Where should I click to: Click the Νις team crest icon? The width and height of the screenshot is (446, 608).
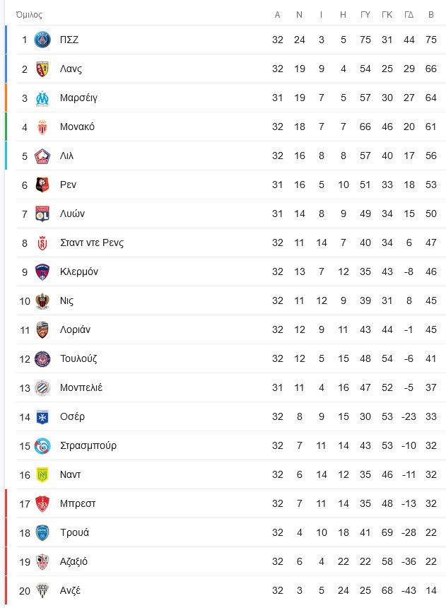[42, 301]
